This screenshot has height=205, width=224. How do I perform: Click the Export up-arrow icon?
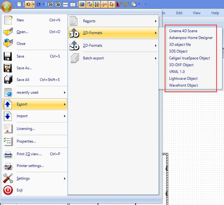tap(8, 104)
